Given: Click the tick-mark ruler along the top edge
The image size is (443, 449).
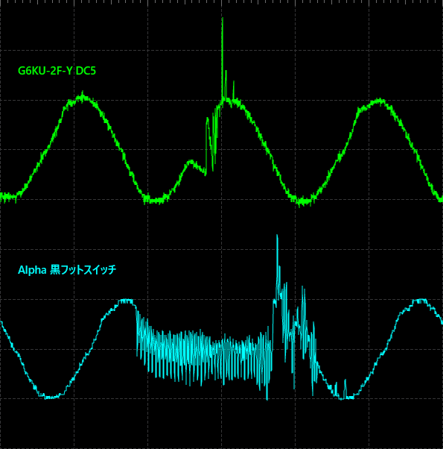Looking at the screenshot, I should tap(222, 2).
